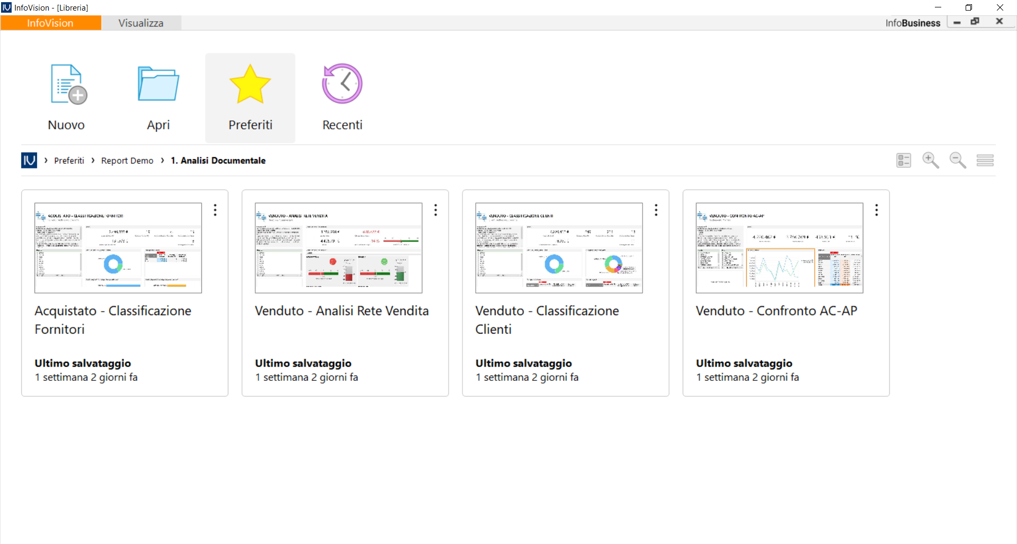Open the Recenti clock icon
This screenshot has width=1017, height=544.
pyautogui.click(x=342, y=85)
